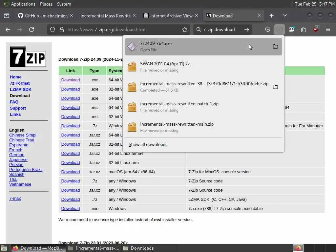Open the 7z Format link
The image size is (336, 252).
pyautogui.click(x=20, y=83)
